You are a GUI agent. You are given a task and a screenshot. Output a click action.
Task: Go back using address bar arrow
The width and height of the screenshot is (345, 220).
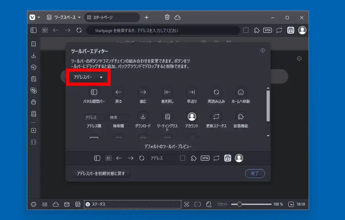(x=56, y=30)
